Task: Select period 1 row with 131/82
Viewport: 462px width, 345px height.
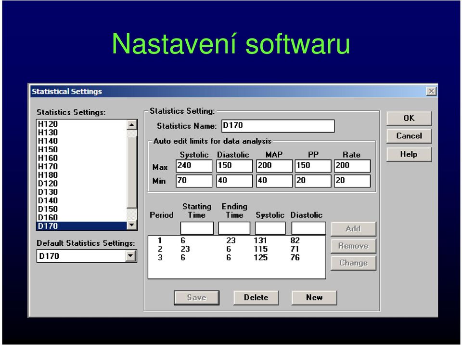Action: 237,240
